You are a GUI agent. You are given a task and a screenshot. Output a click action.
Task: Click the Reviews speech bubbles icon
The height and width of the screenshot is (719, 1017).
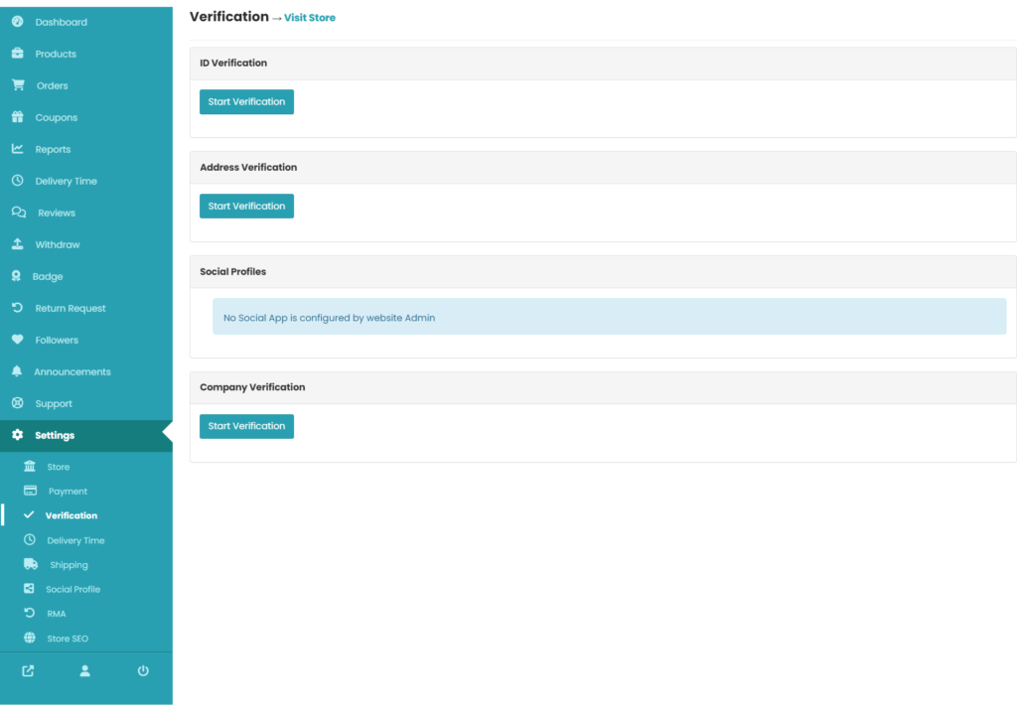pyautogui.click(x=19, y=212)
